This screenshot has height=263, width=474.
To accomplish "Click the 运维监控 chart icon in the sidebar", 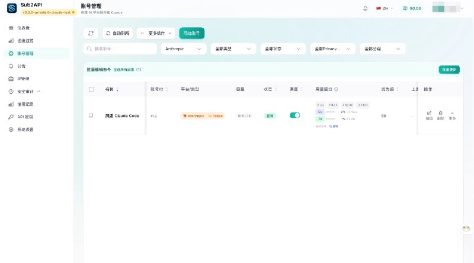I will pos(11,41).
